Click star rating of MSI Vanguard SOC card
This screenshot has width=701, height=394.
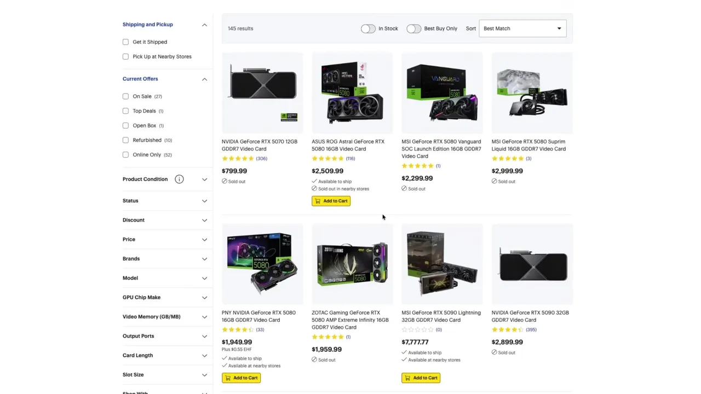tap(417, 166)
